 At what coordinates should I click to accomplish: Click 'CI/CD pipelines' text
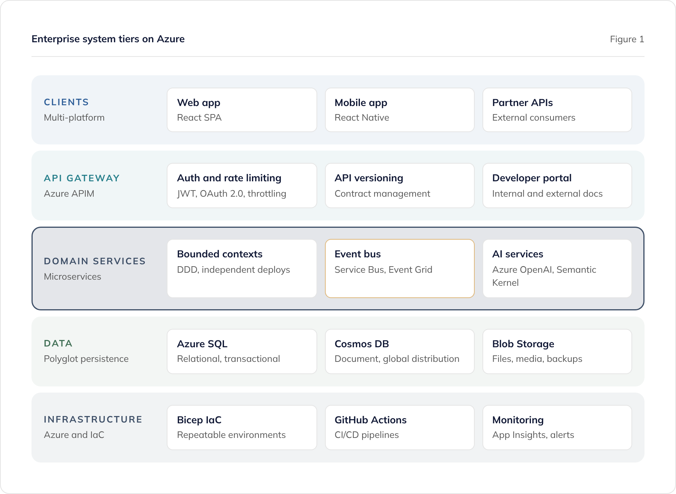click(367, 435)
